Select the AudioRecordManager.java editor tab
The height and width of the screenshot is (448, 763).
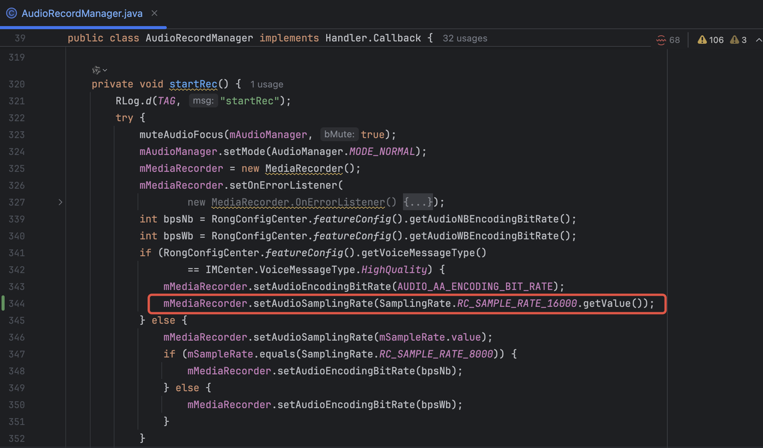(x=82, y=13)
